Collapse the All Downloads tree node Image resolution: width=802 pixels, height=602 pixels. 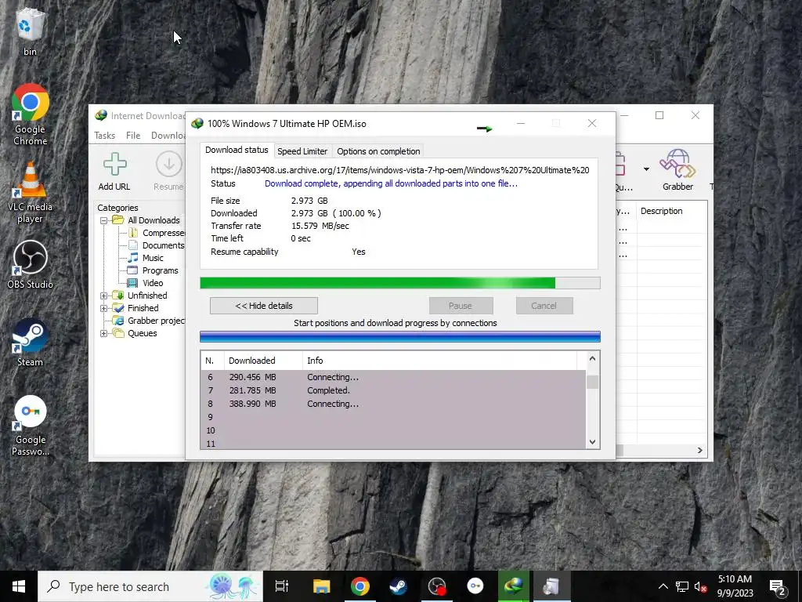pyautogui.click(x=104, y=220)
